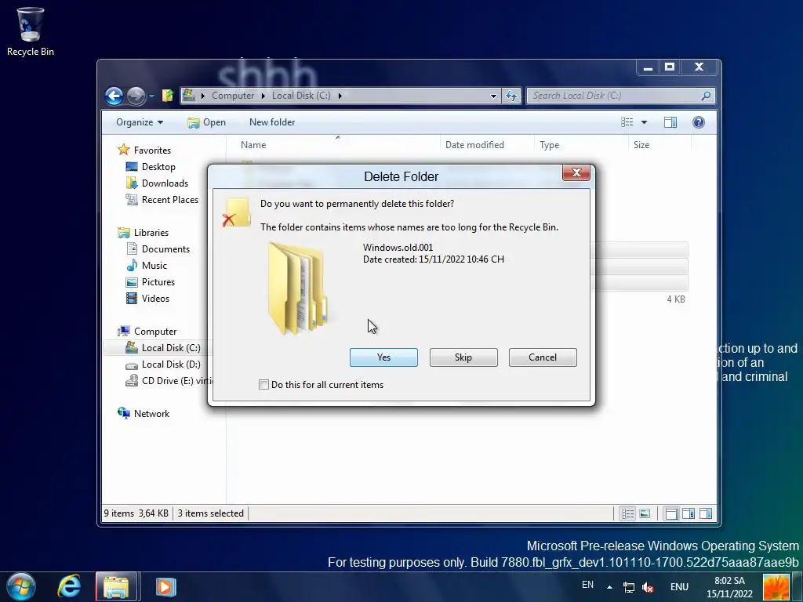Select Local Disk (C:) in navigation pane

[171, 348]
